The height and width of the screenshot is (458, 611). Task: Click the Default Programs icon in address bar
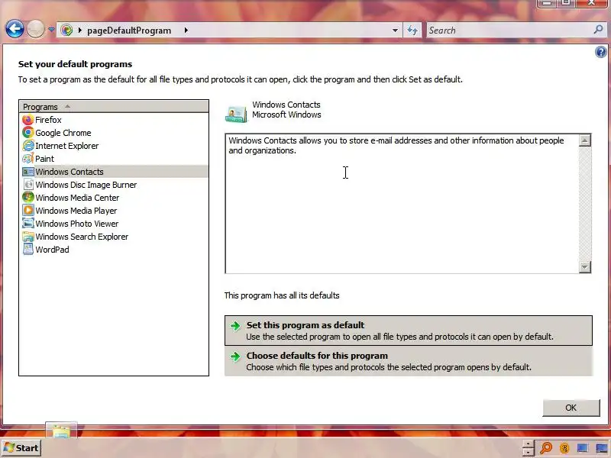coord(66,30)
